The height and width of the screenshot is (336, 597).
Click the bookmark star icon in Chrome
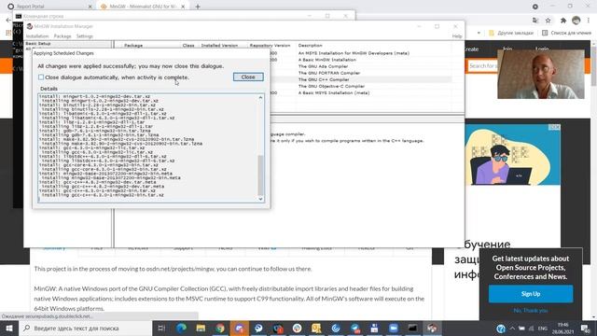click(x=548, y=21)
